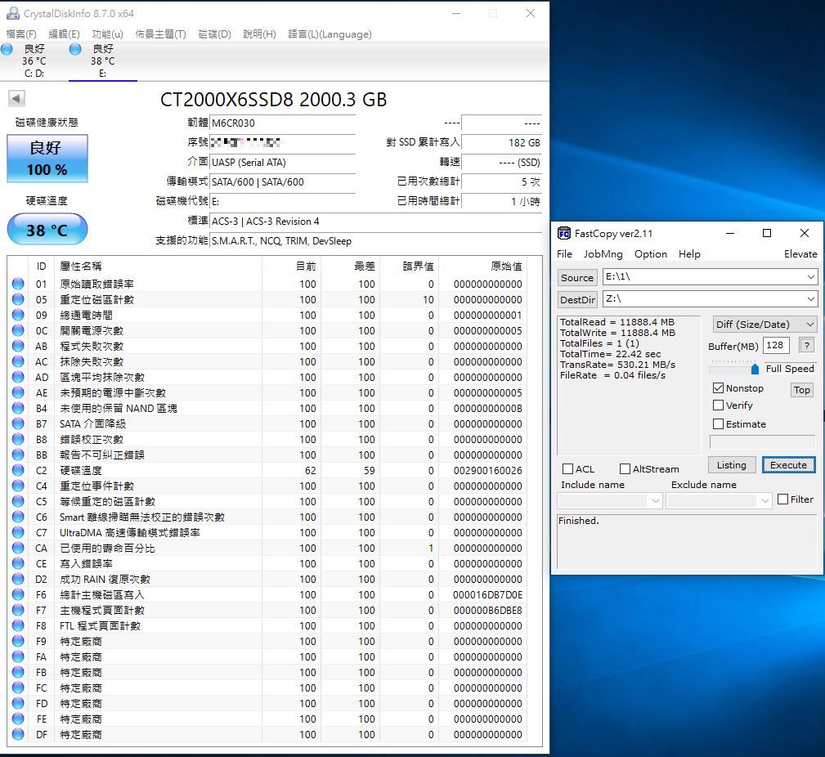The image size is (825, 757).
Task: Enable the Verify checkbox
Action: (718, 405)
